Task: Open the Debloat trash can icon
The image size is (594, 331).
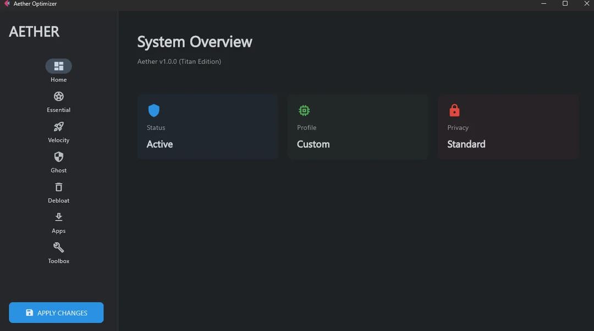Action: click(x=58, y=187)
